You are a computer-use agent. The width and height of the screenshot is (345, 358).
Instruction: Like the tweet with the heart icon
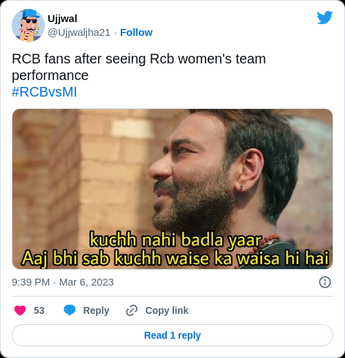[x=20, y=310]
